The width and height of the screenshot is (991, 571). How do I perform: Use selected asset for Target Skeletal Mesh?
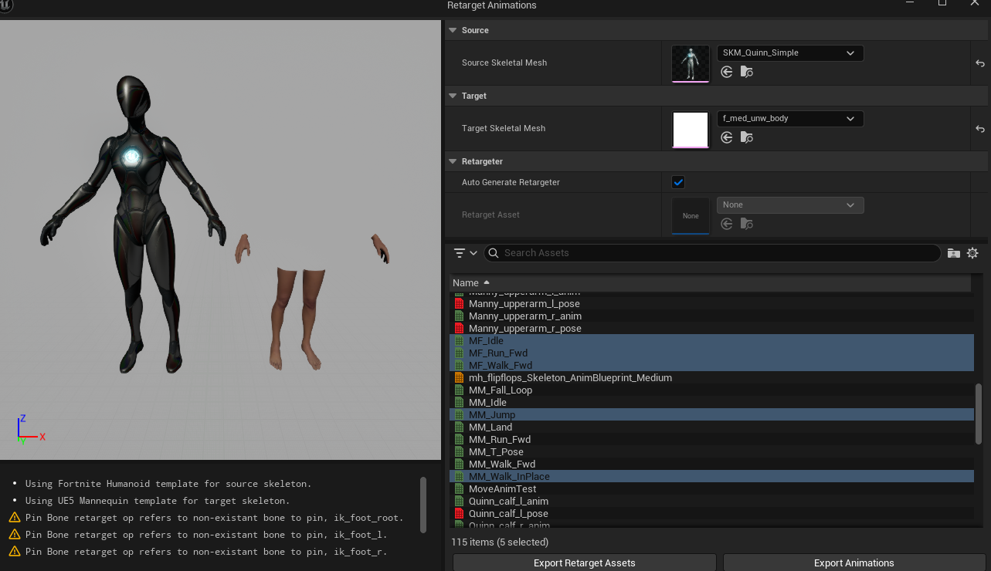pos(726,137)
